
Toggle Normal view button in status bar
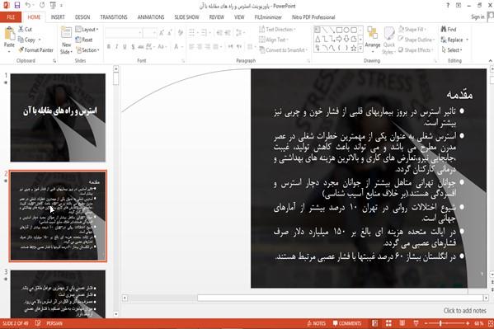pos(375,323)
